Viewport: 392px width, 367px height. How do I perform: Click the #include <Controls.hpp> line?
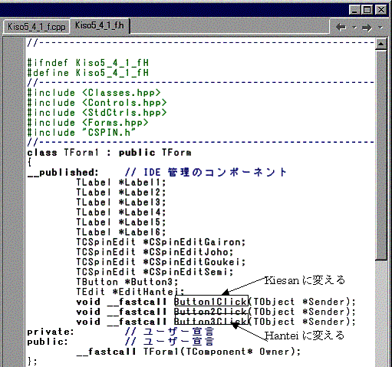(x=97, y=103)
